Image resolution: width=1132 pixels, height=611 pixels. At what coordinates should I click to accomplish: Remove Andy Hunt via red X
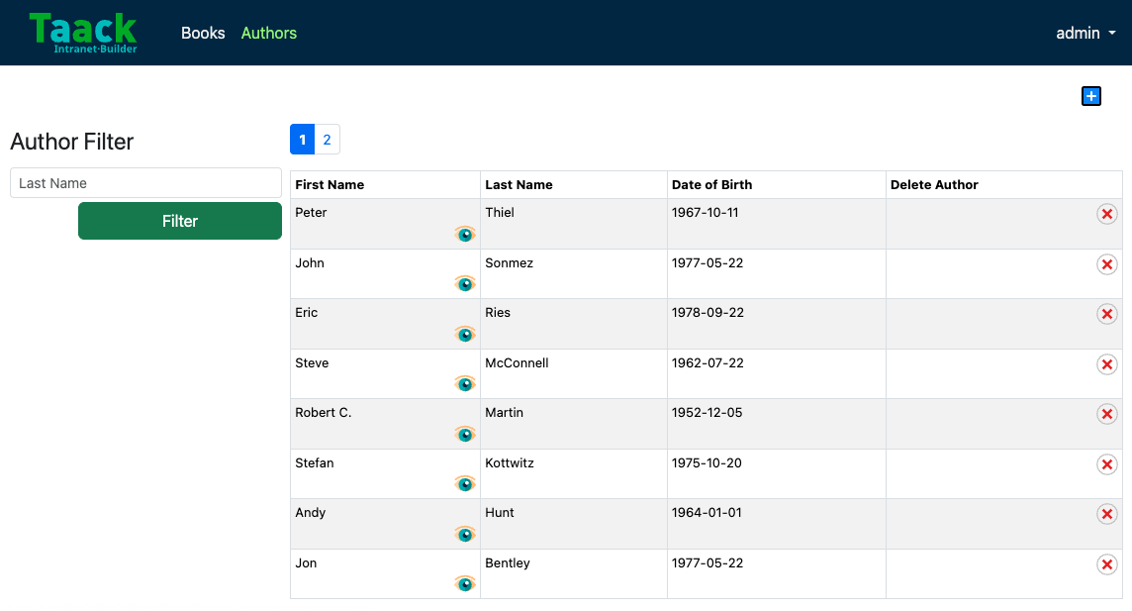(1106, 514)
